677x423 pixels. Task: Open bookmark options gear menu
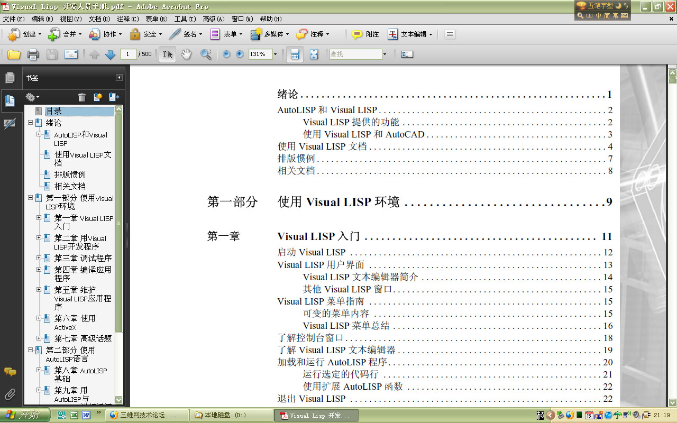point(32,97)
